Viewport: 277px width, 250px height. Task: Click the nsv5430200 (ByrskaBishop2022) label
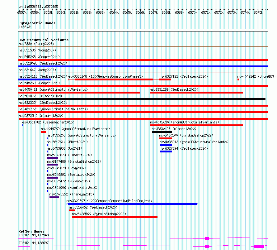click(186, 135)
